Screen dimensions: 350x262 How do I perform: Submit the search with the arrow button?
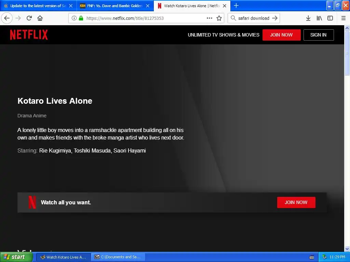coord(275,18)
